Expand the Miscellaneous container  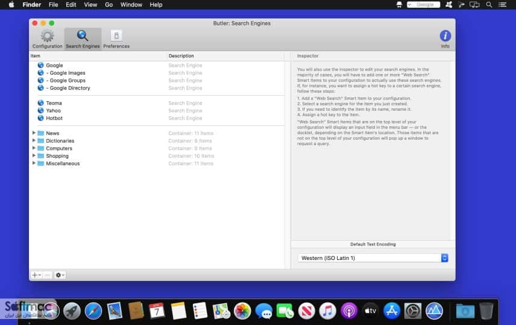(34, 163)
